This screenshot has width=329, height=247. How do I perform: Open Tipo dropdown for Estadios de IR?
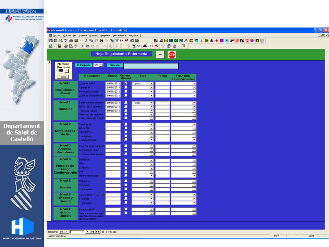[x=151, y=209]
